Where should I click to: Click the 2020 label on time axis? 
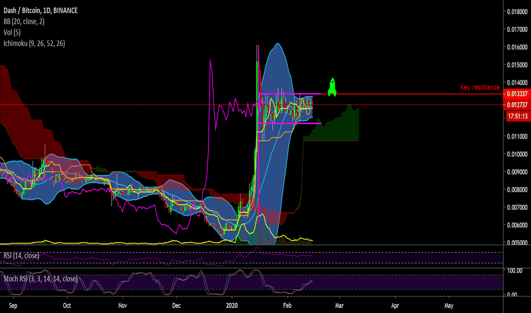[232, 306]
